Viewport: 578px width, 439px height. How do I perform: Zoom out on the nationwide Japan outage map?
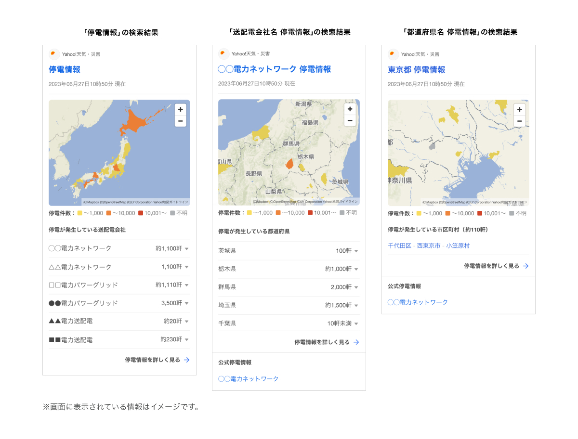point(180,120)
